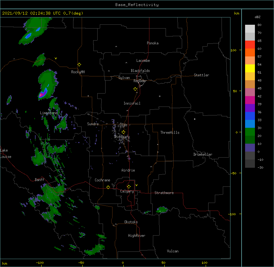Select the magenta storm core north of Limestone
The height and width of the screenshot is (267, 274).
pyautogui.click(x=42, y=95)
